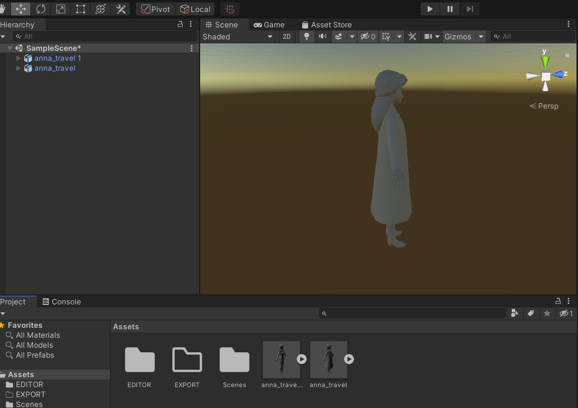This screenshot has width=578, height=408.
Task: Toggle hidden packages visibility
Action: [566, 313]
